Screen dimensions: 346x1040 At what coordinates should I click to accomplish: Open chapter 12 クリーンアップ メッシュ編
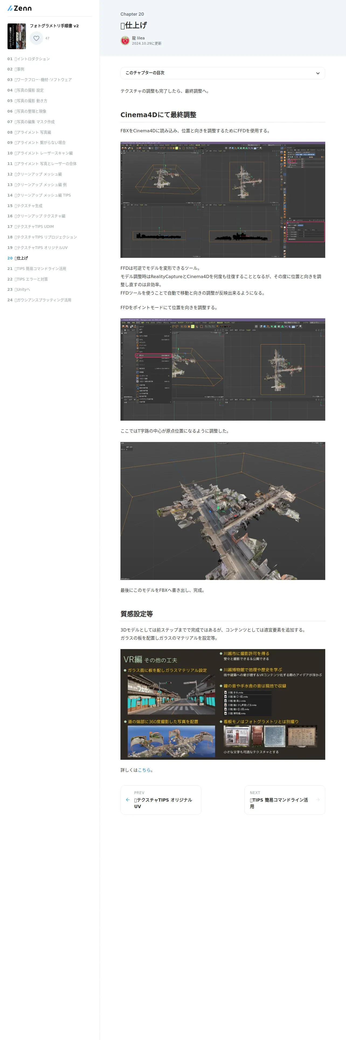coord(35,174)
